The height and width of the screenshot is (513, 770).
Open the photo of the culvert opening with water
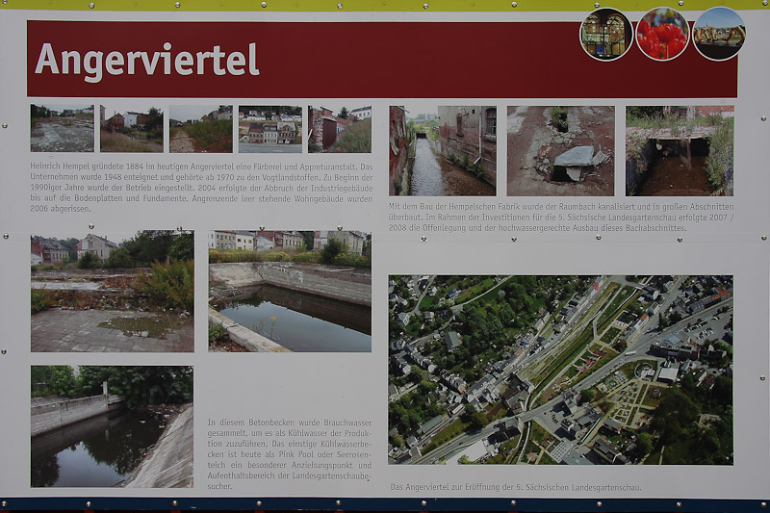[x=680, y=151]
